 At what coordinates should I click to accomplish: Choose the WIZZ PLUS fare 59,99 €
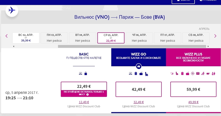[194, 89]
